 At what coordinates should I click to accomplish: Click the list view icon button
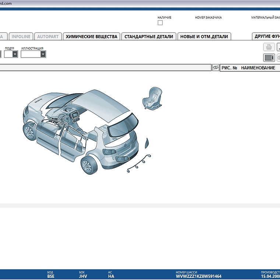[x=269, y=57]
